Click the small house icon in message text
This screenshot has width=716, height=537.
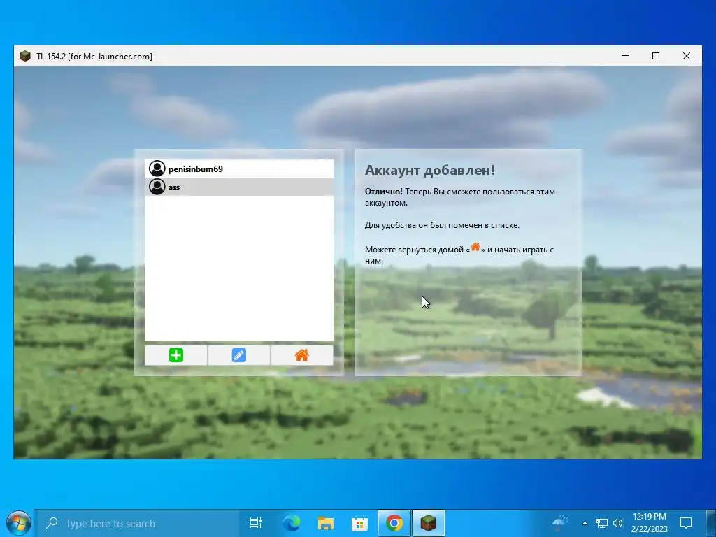click(475, 247)
